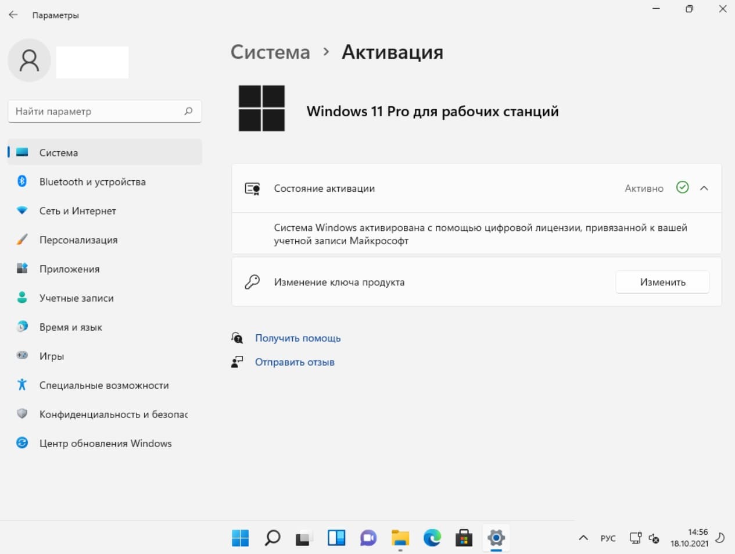Launch Microsoft Edge from the taskbar

coord(432,538)
